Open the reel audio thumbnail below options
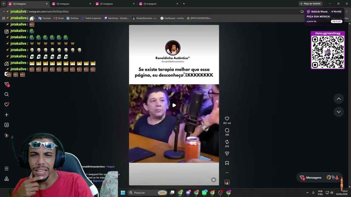The width and height of the screenshot is (351, 197). [x=227, y=182]
